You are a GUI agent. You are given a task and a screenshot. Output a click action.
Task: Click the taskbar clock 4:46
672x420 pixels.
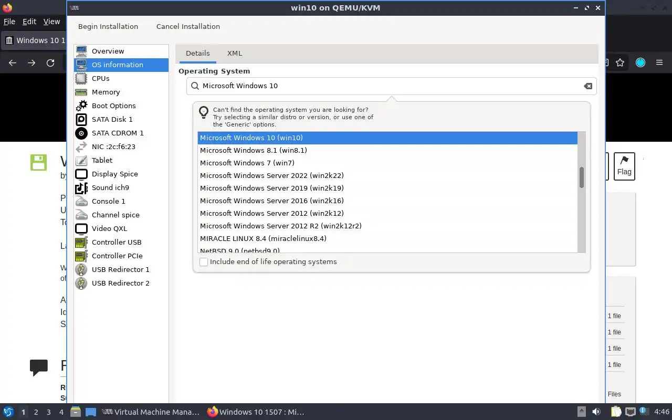pyautogui.click(x=661, y=412)
